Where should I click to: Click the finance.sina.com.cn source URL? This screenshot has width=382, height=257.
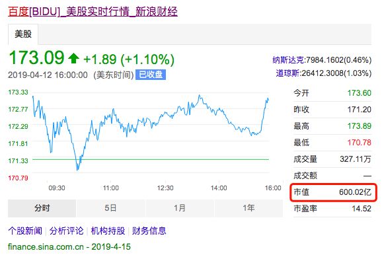point(46,247)
